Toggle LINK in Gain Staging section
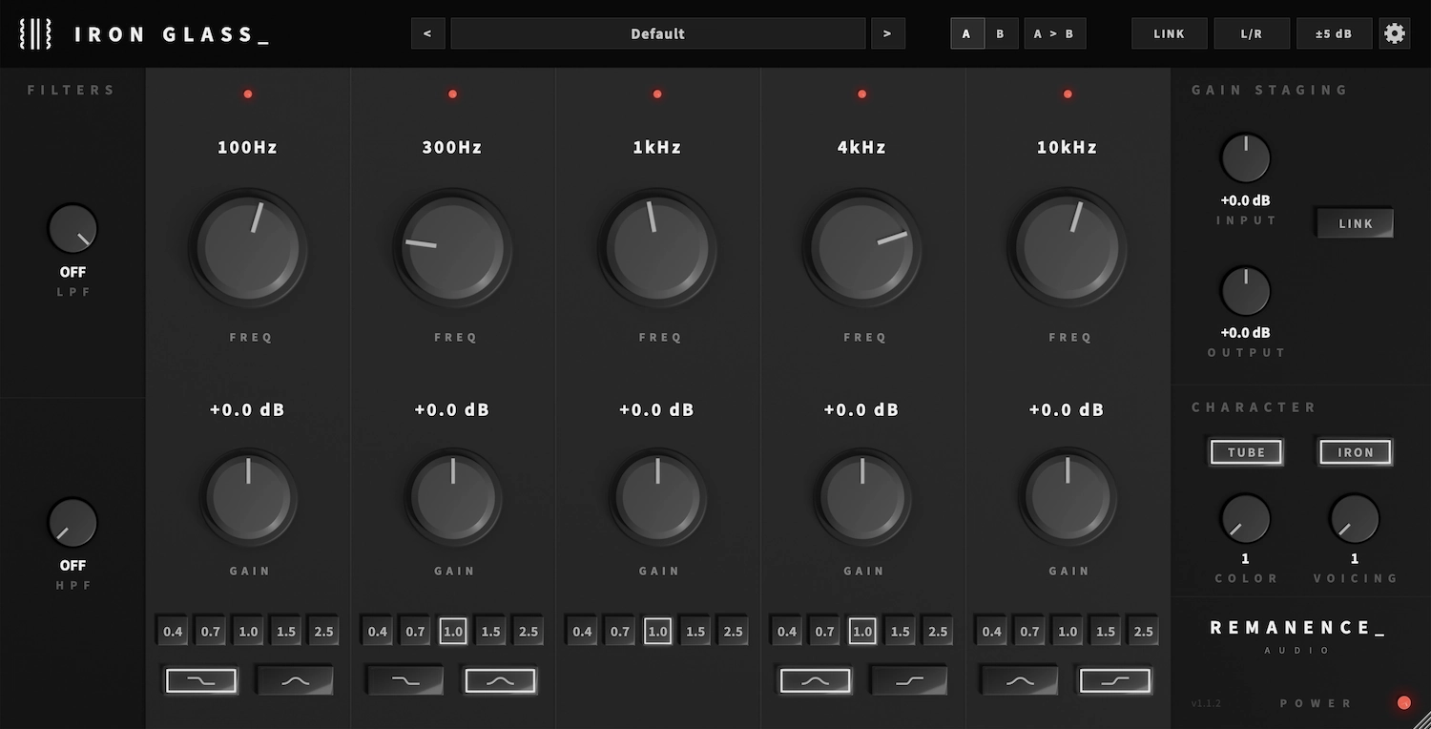The image size is (1431, 729). pos(1356,223)
